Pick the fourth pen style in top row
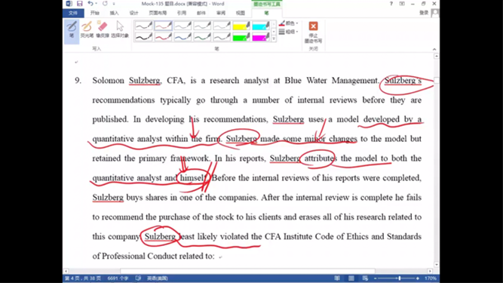Viewport: 503px width, 283px height. (202, 26)
